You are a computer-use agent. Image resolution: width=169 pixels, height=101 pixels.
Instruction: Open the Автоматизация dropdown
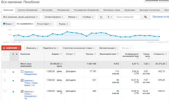(108, 48)
